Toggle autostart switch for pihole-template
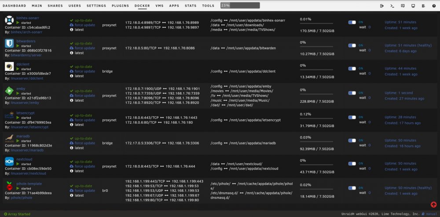This screenshot has width=440, height=217. click(352, 188)
